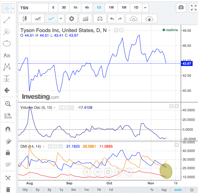Toggle auto scale
The height and width of the screenshot is (193, 198).
click(x=178, y=190)
